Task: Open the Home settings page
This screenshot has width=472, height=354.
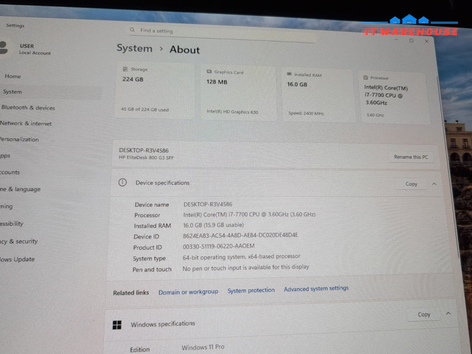Action: (x=13, y=76)
